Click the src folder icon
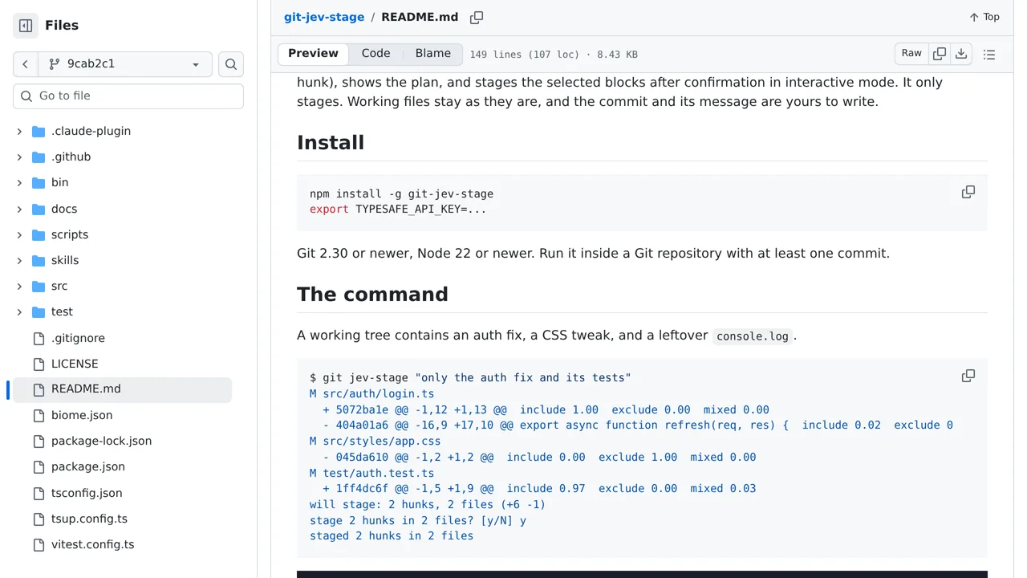1027x578 pixels. (39, 287)
